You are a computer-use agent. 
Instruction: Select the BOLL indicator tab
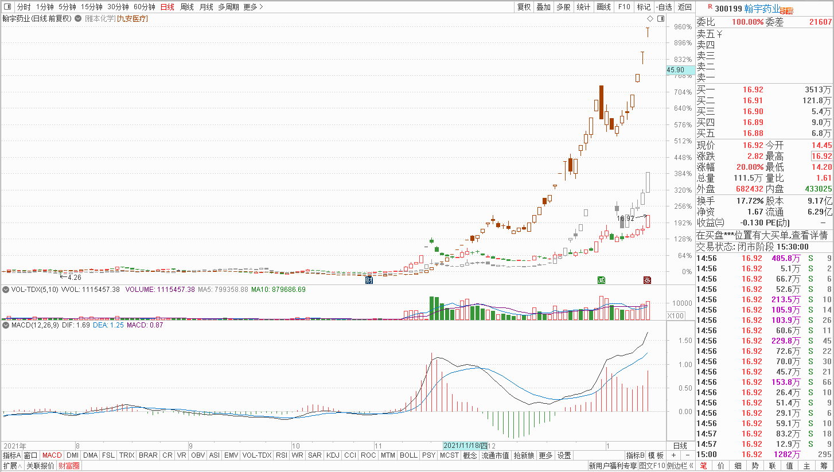(x=408, y=455)
